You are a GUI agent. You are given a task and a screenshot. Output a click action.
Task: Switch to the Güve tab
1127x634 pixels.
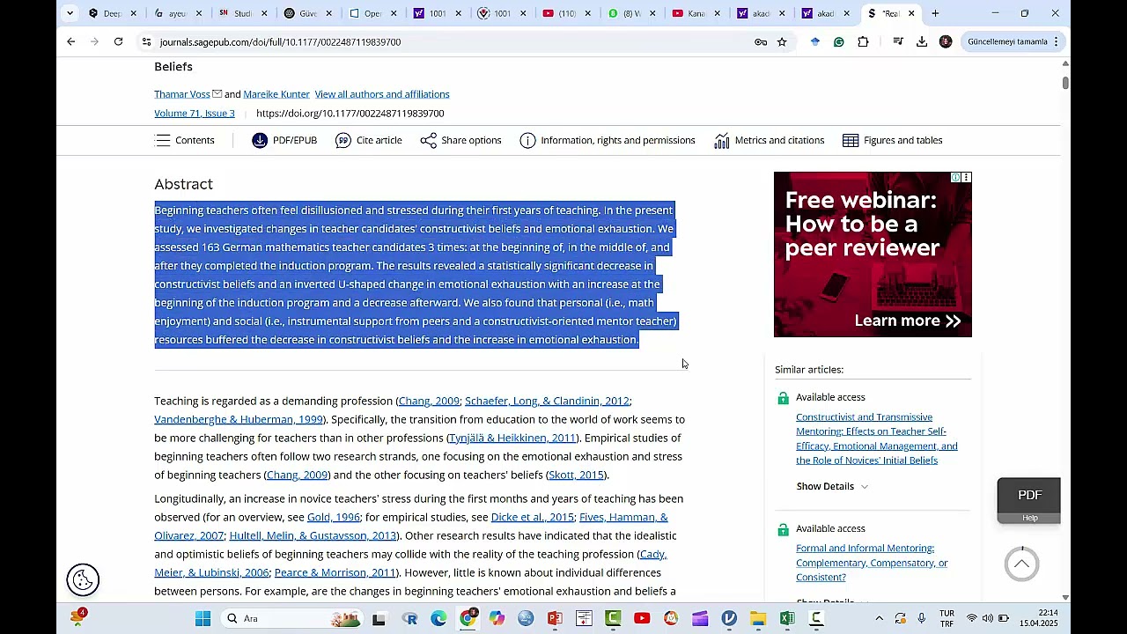301,13
